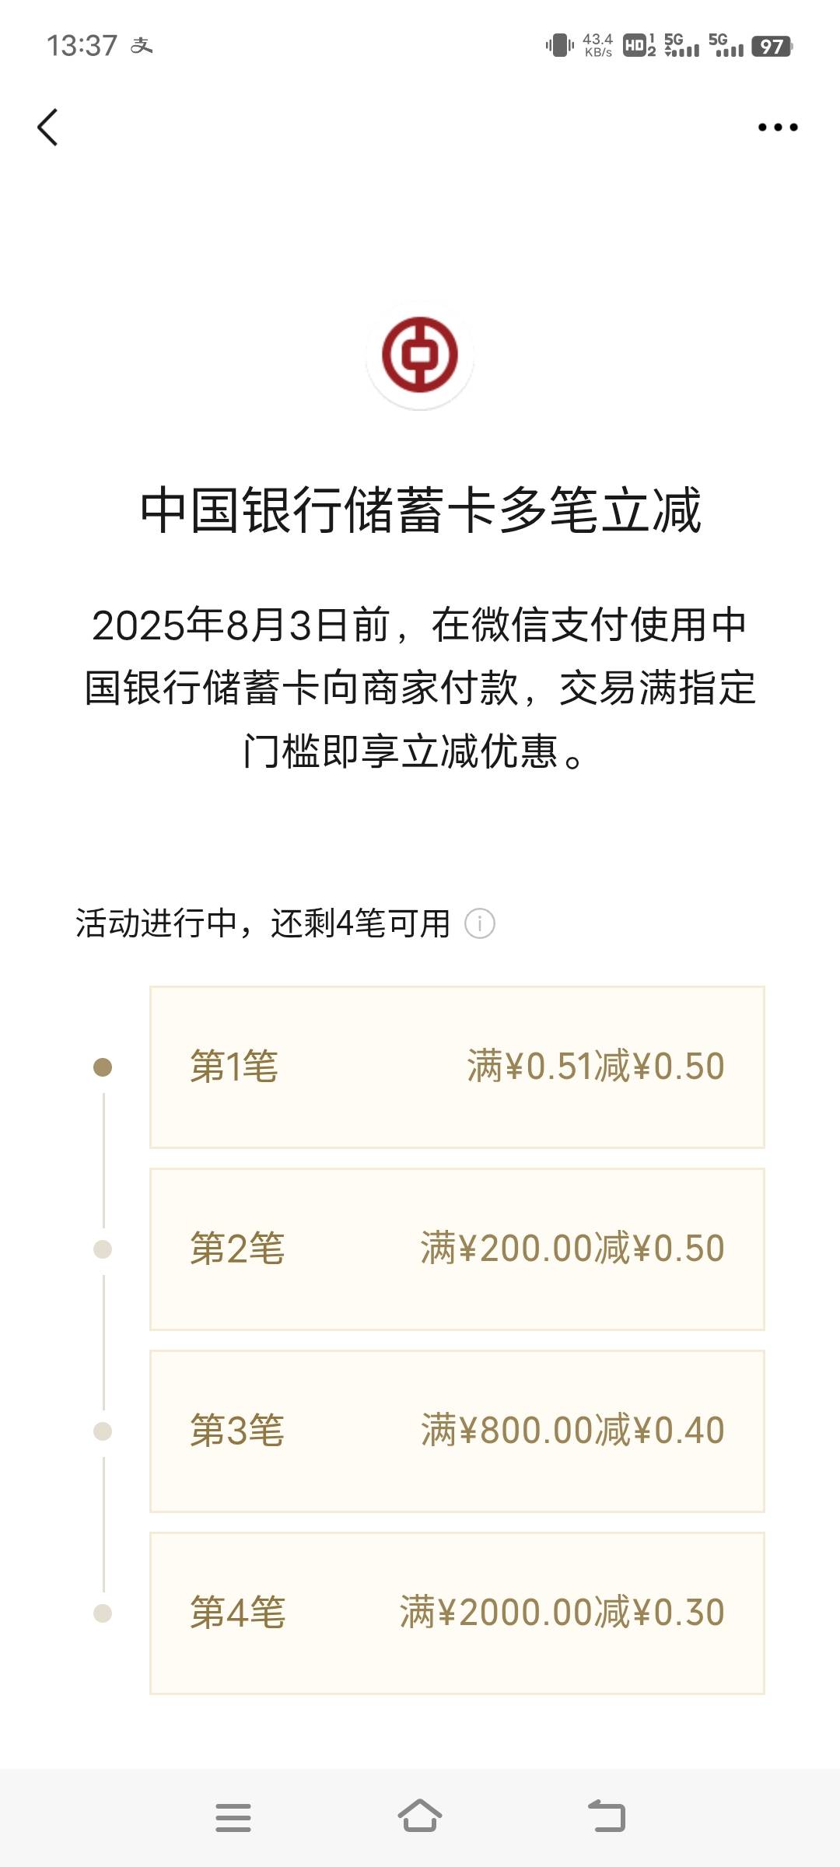This screenshot has height=1867, width=840.
Task: Tap the active timeline dot for 第1笔
Action: 103,1067
